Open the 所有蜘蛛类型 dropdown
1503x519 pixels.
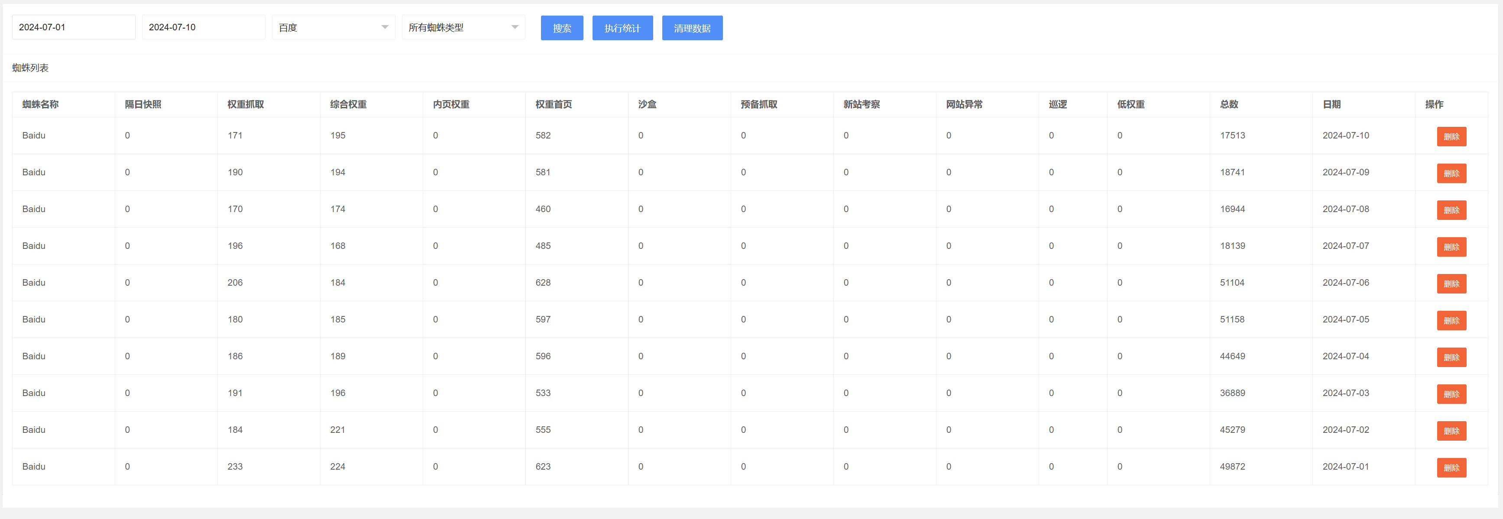[464, 27]
